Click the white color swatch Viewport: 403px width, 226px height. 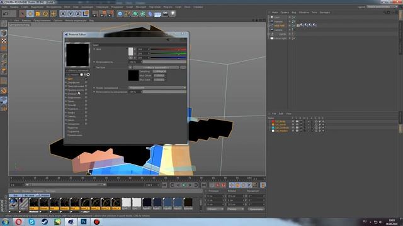(x=131, y=51)
